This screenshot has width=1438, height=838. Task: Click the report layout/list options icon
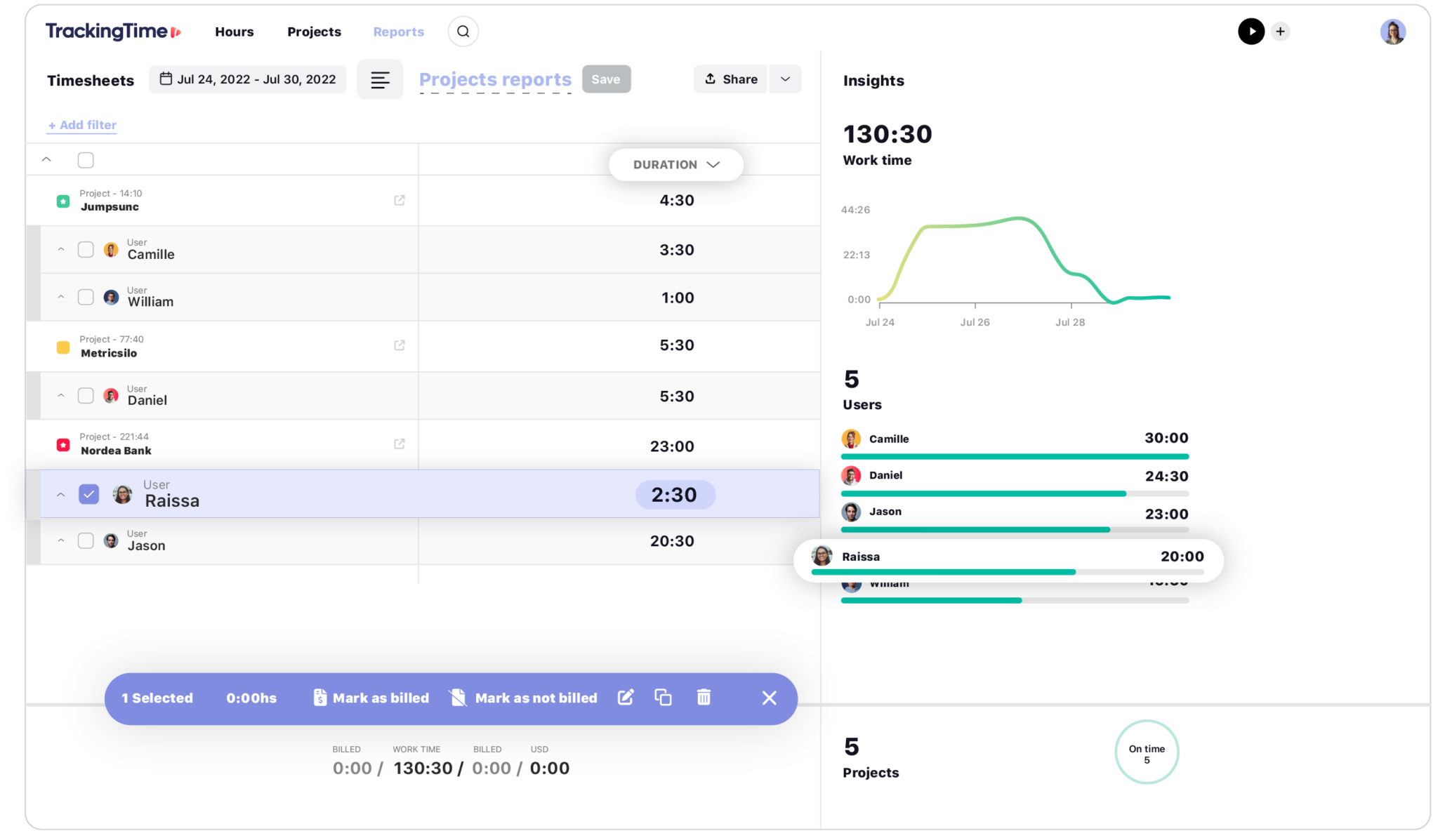(x=380, y=79)
